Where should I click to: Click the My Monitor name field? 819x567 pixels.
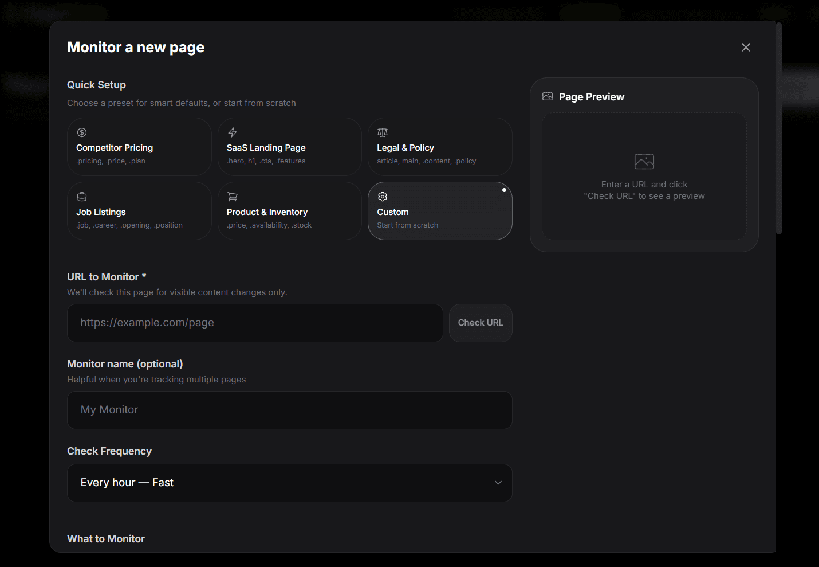tap(289, 410)
